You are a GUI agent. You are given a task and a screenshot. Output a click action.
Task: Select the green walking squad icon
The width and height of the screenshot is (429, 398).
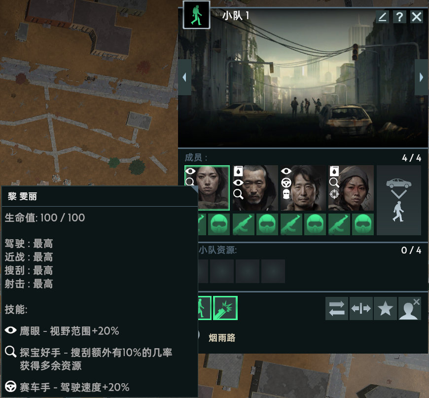pos(196,15)
